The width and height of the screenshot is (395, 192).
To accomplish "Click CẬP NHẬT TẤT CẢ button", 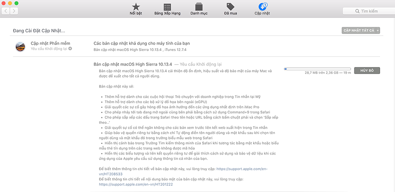I will tap(359, 31).
